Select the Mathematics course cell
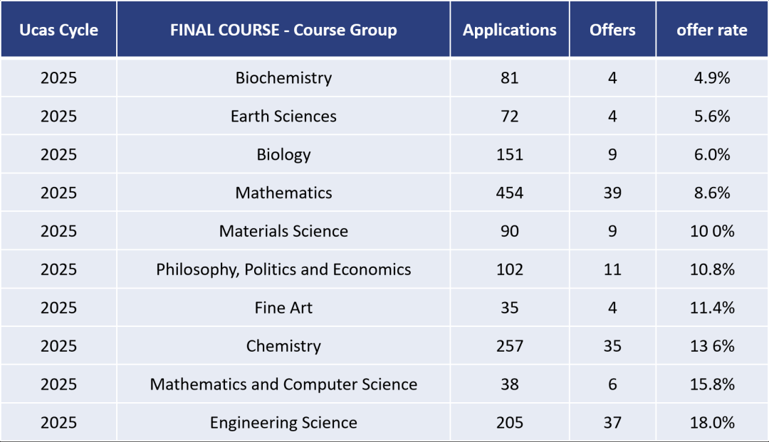The height and width of the screenshot is (442, 769). tap(283, 193)
